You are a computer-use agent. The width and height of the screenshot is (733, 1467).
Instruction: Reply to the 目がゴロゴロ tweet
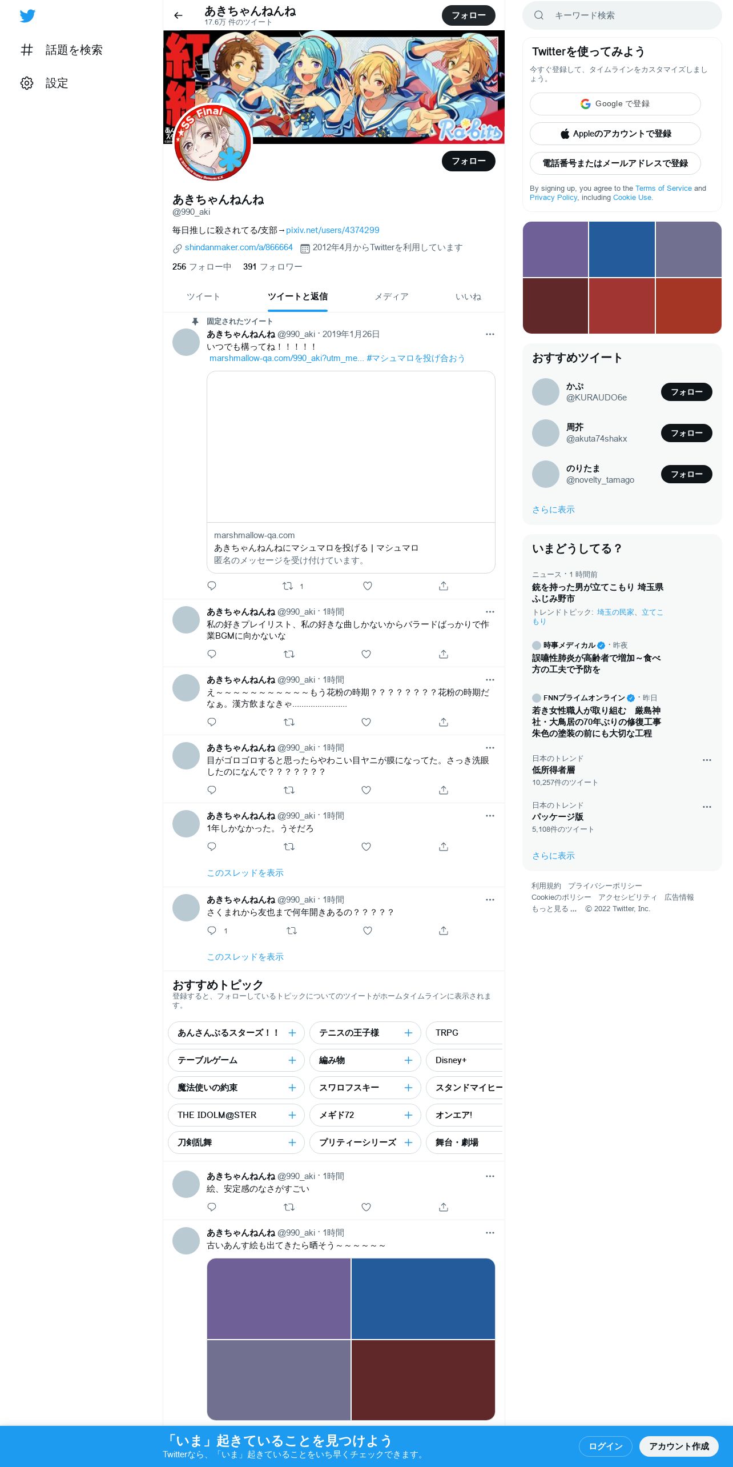212,790
